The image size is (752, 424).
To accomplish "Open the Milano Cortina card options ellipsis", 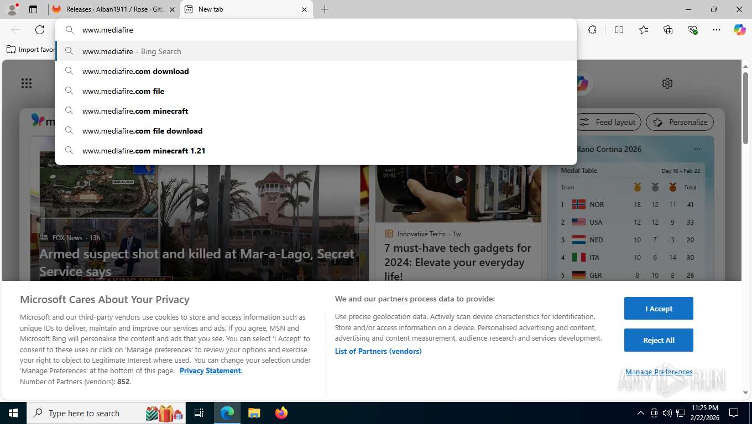I will click(697, 149).
